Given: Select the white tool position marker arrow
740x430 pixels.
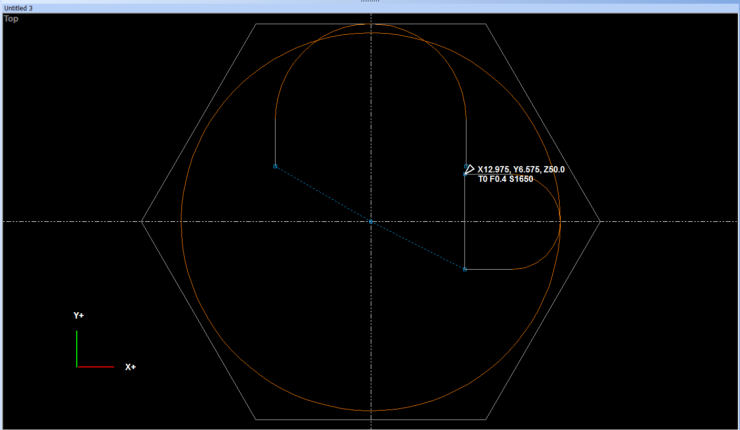Looking at the screenshot, I should (470, 169).
